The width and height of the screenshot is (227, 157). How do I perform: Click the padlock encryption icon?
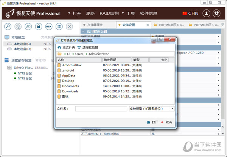(39, 26)
